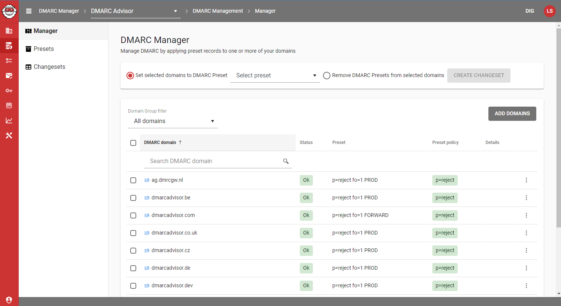Select all domains with the header checkbox
The width and height of the screenshot is (561, 306).
coord(133,143)
